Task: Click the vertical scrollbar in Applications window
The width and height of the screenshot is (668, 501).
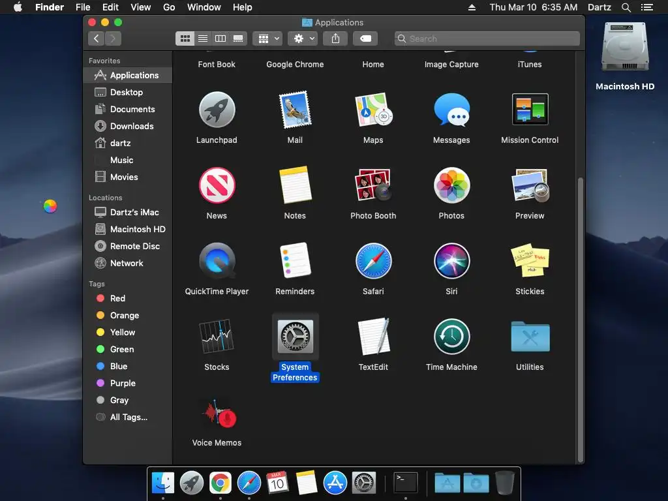Action: click(x=580, y=320)
